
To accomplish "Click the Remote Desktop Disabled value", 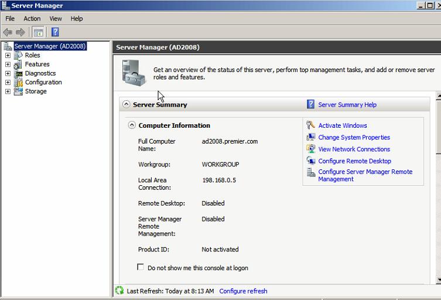I will (213, 203).
